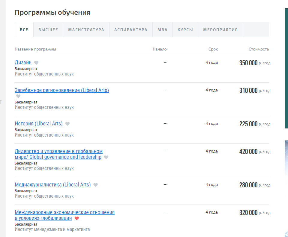Screen dimensions: 288x237
Task: Click the 420 000 price value
Action: [248, 152]
